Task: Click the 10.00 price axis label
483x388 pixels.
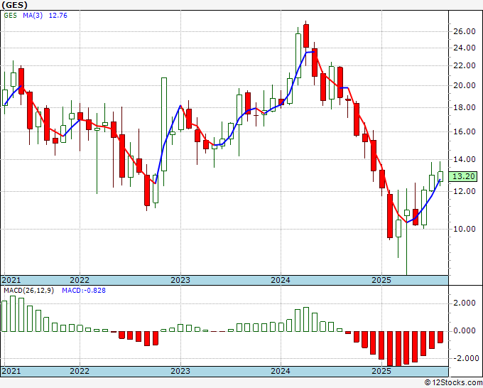Action: [465, 229]
